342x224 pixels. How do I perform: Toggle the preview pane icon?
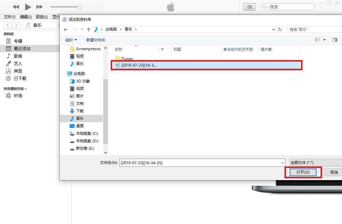click(x=335, y=40)
